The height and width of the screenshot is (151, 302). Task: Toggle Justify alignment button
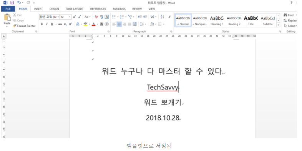pos(129,24)
